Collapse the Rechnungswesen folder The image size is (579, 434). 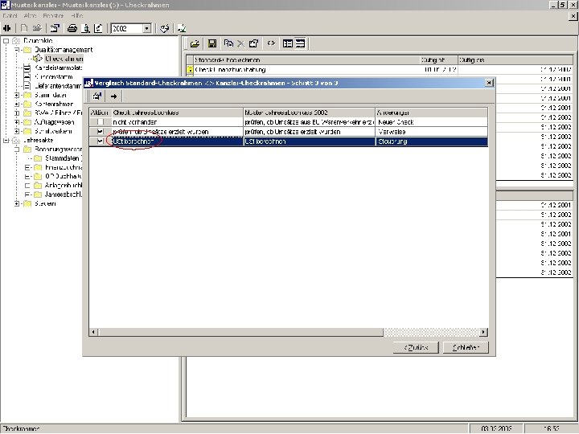point(17,149)
